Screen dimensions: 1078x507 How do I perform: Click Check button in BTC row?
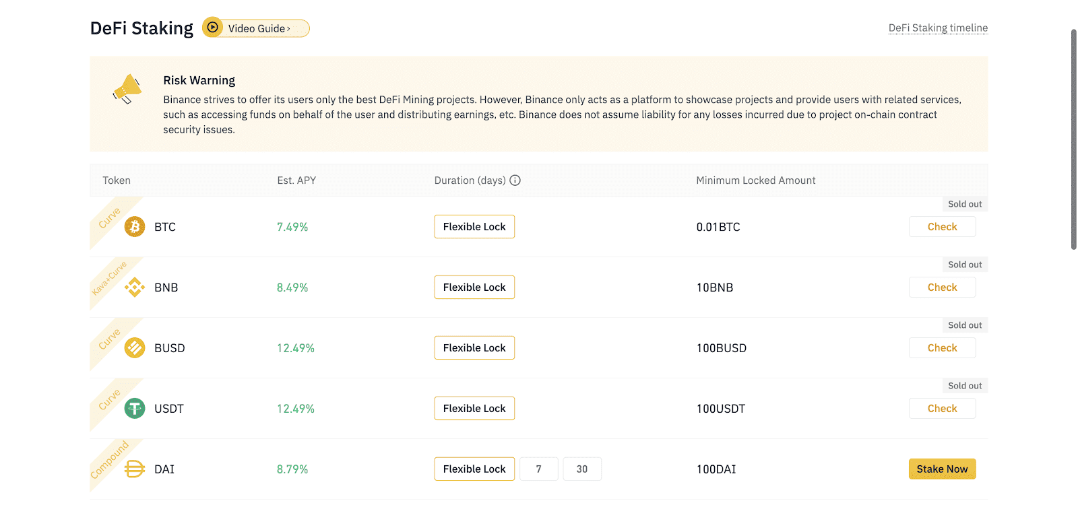click(x=942, y=227)
